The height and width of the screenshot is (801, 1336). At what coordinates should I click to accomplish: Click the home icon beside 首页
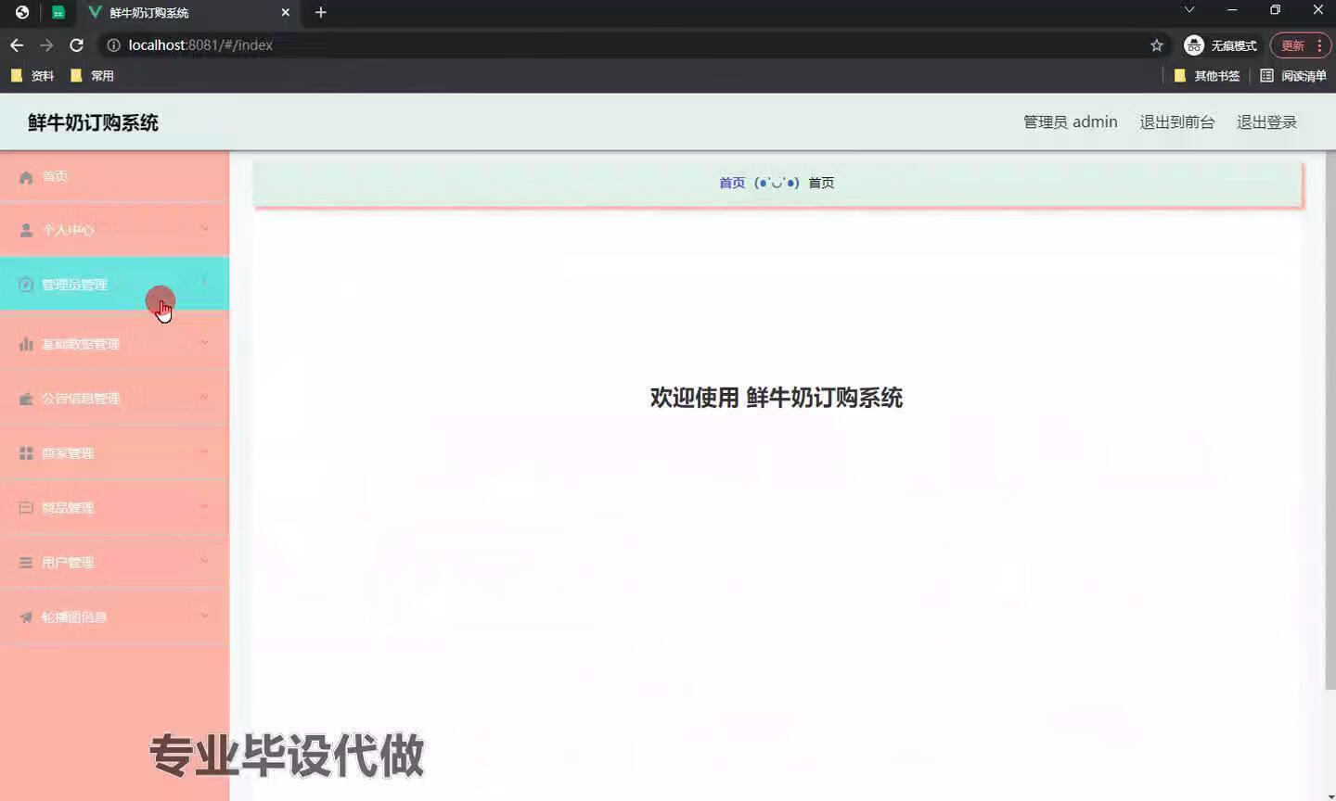point(26,177)
